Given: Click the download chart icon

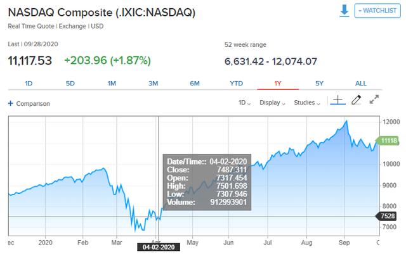Looking at the screenshot, I should point(344,11).
